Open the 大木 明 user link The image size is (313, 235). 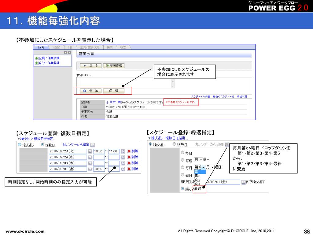(x=115, y=102)
